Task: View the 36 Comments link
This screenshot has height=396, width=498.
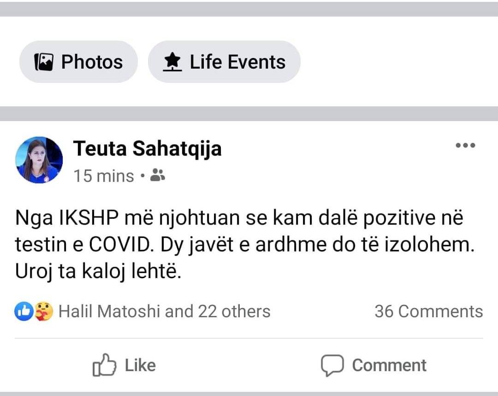Action: click(x=428, y=312)
